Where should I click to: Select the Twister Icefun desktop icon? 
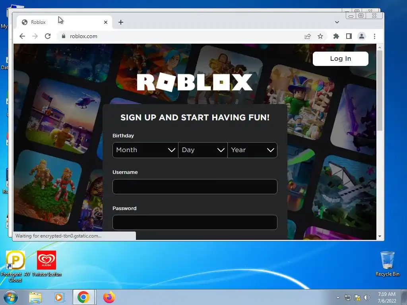click(47, 264)
